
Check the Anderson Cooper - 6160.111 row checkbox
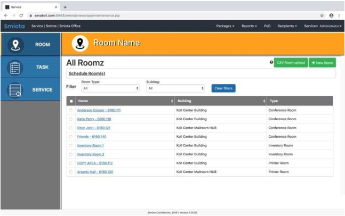71,110
